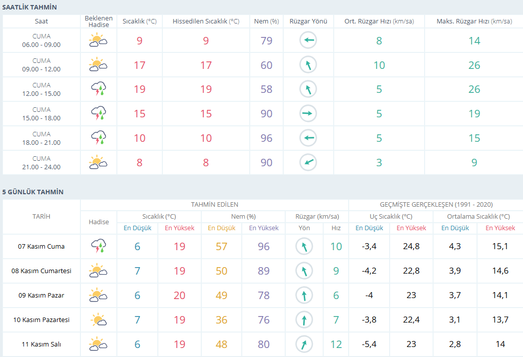Screen dimensions: 523x357
Task: Click the partly cloudy icon for 06.00 - 09.00
Action: 98,40
